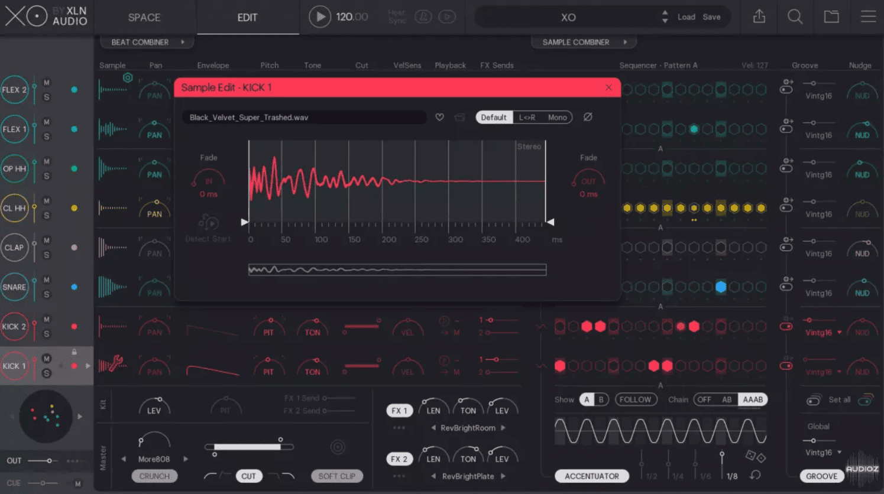The width and height of the screenshot is (884, 494).
Task: Click the ACCENTUATOR button
Action: [x=592, y=476]
